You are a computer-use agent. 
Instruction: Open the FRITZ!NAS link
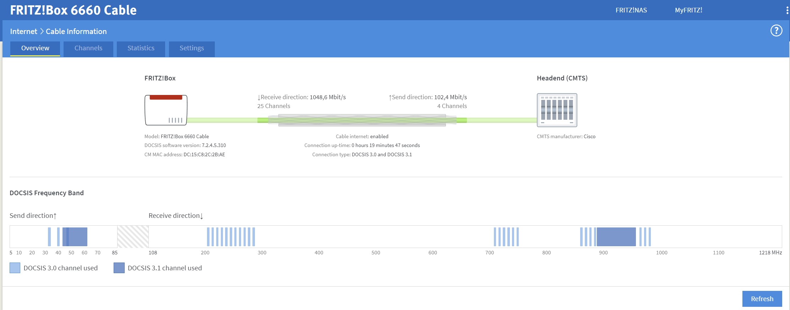(631, 10)
